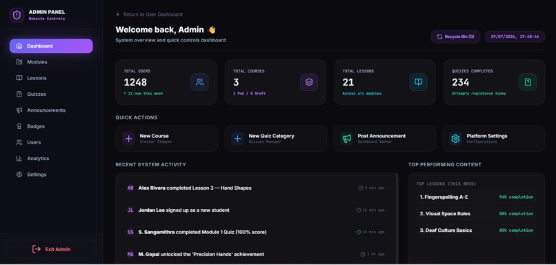Go to Modules in the sidebar
The image size is (556, 265).
[51, 62]
